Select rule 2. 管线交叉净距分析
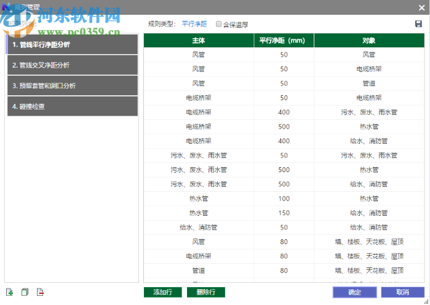The height and width of the screenshot is (305, 430). (73, 65)
